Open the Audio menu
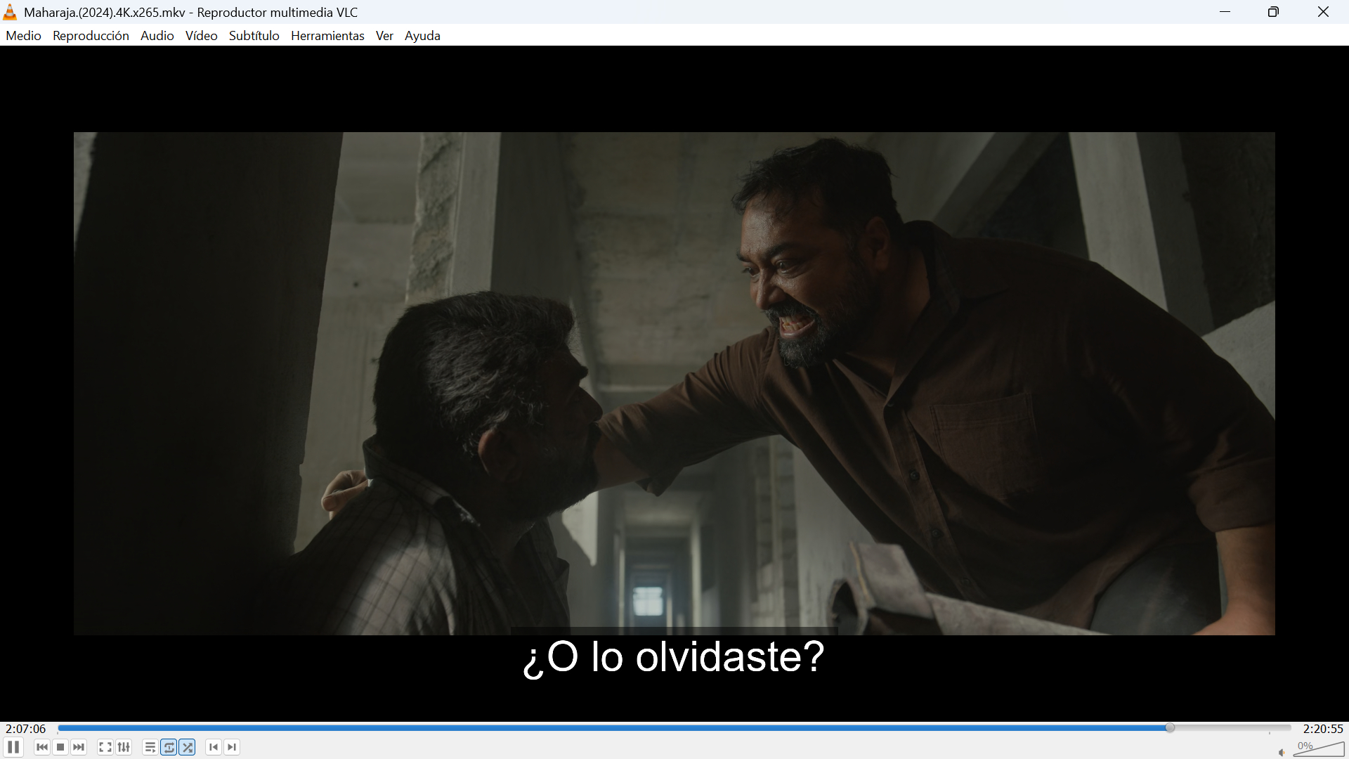The height and width of the screenshot is (759, 1349). (x=157, y=36)
